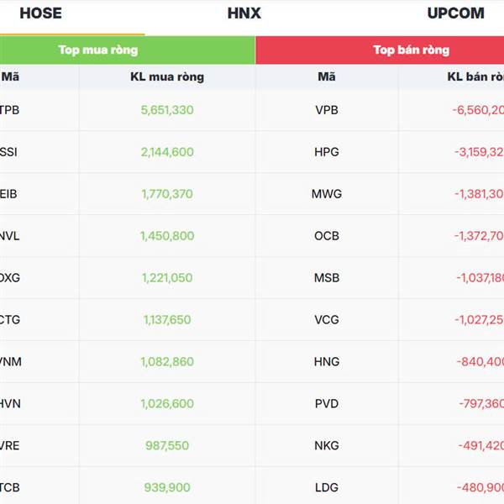Click the value 1,137,650
Viewport: 504px width, 504px height.
click(x=167, y=320)
